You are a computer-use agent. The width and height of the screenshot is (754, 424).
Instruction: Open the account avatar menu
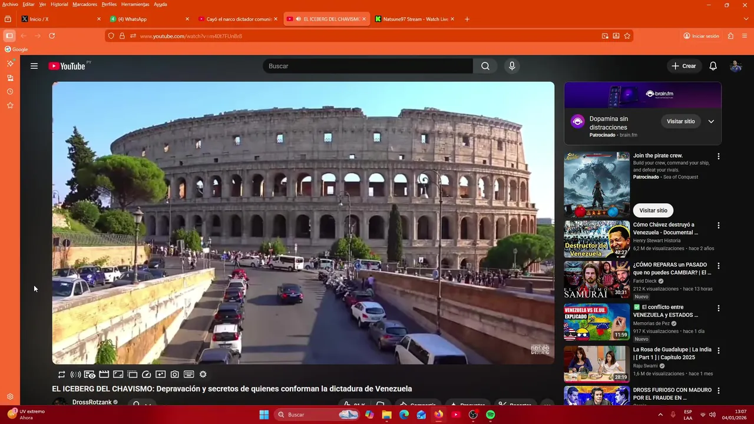coord(735,66)
